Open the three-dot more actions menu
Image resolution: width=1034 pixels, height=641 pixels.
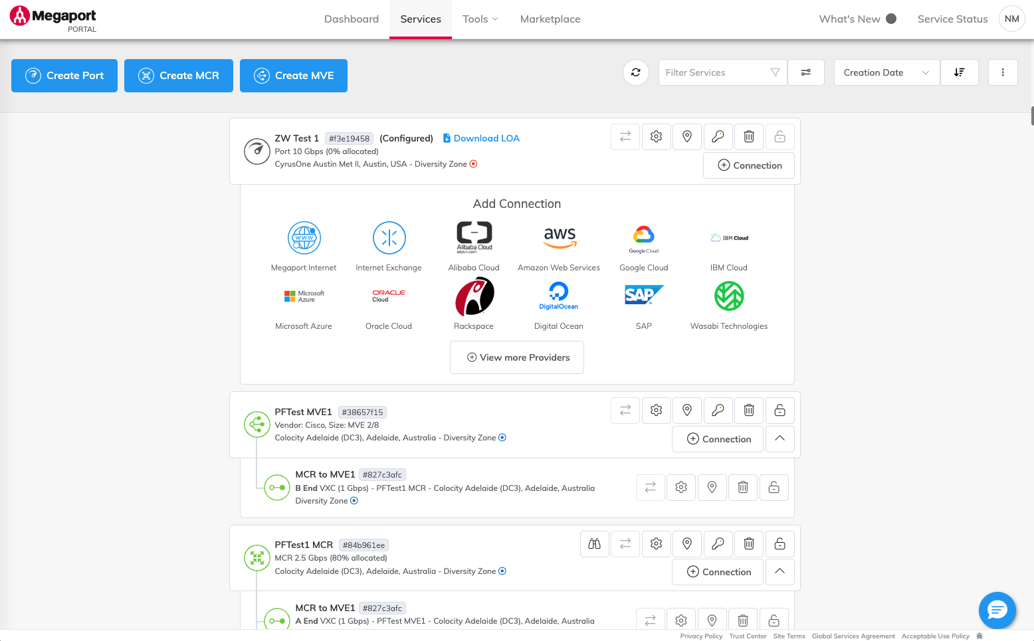coord(1003,72)
